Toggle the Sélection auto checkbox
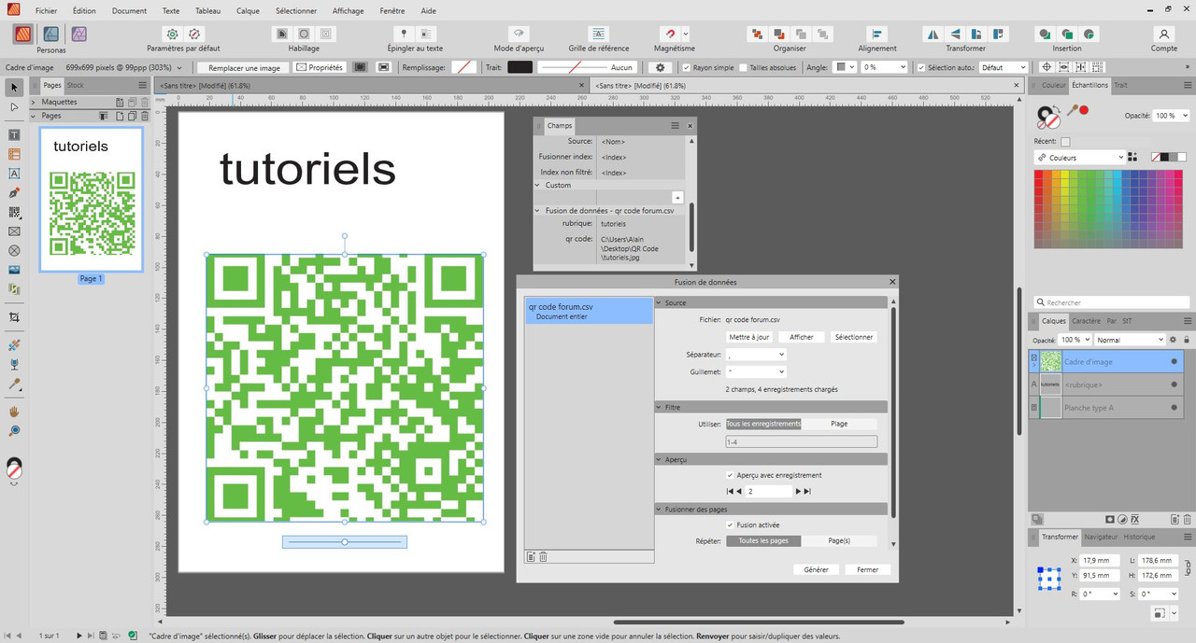The height and width of the screenshot is (643, 1196). 921,67
